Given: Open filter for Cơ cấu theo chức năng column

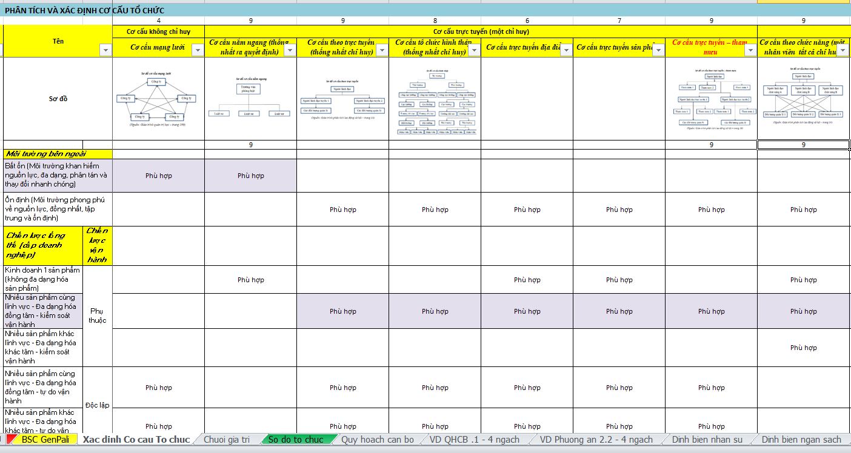Looking at the screenshot, I should point(843,51).
